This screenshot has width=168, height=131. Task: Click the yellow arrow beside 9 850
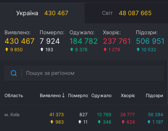[x=7, y=49]
